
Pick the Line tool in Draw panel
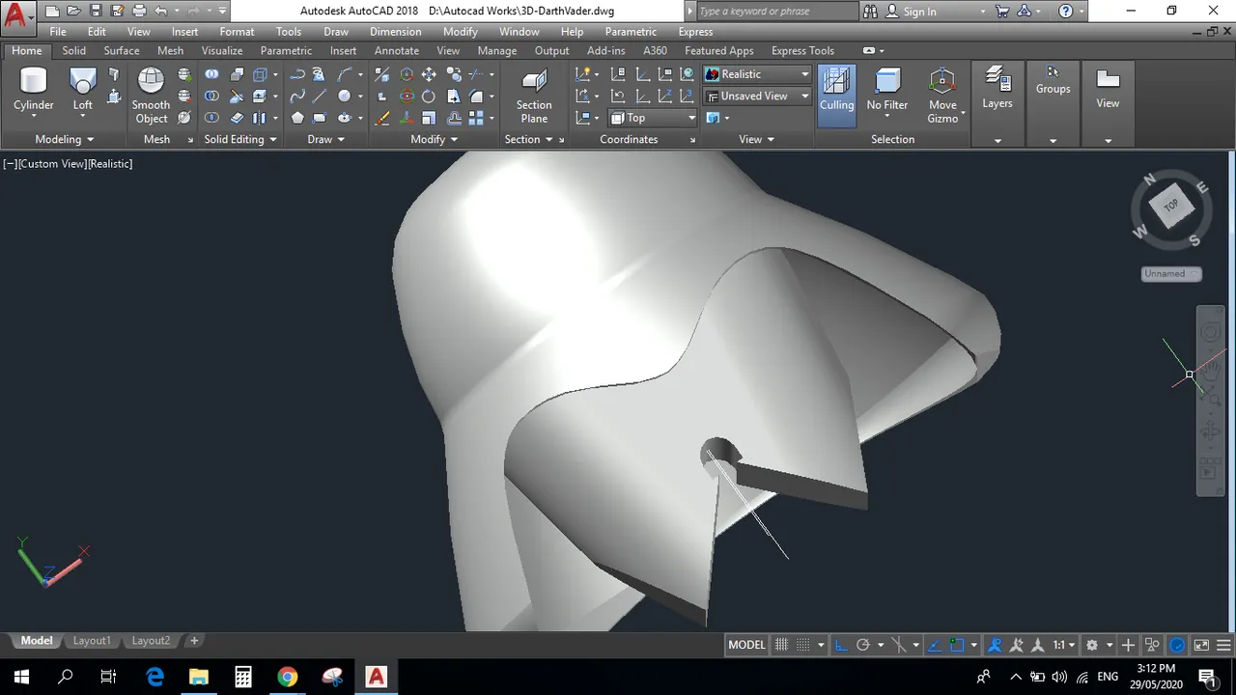coord(319,96)
